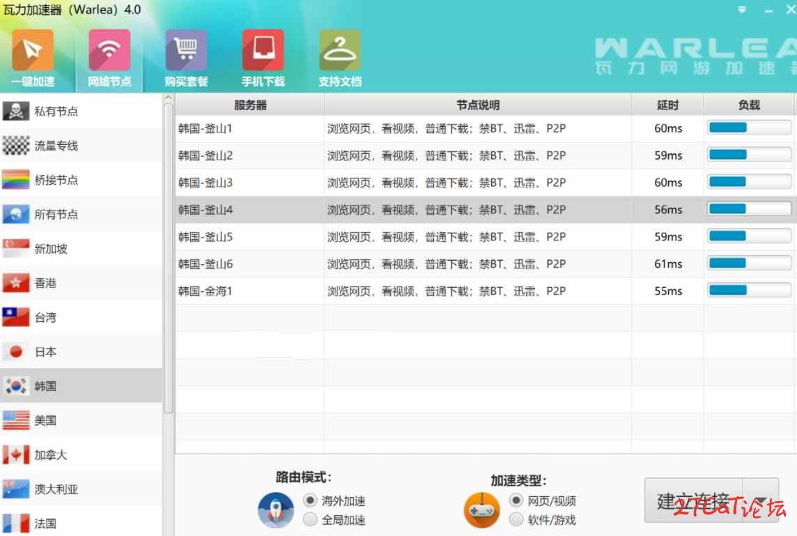Select 全局加速 routing mode

(x=334, y=519)
